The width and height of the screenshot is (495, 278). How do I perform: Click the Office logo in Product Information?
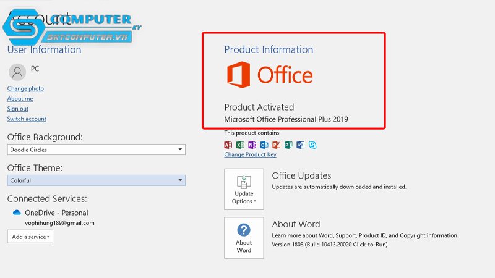[x=270, y=75]
